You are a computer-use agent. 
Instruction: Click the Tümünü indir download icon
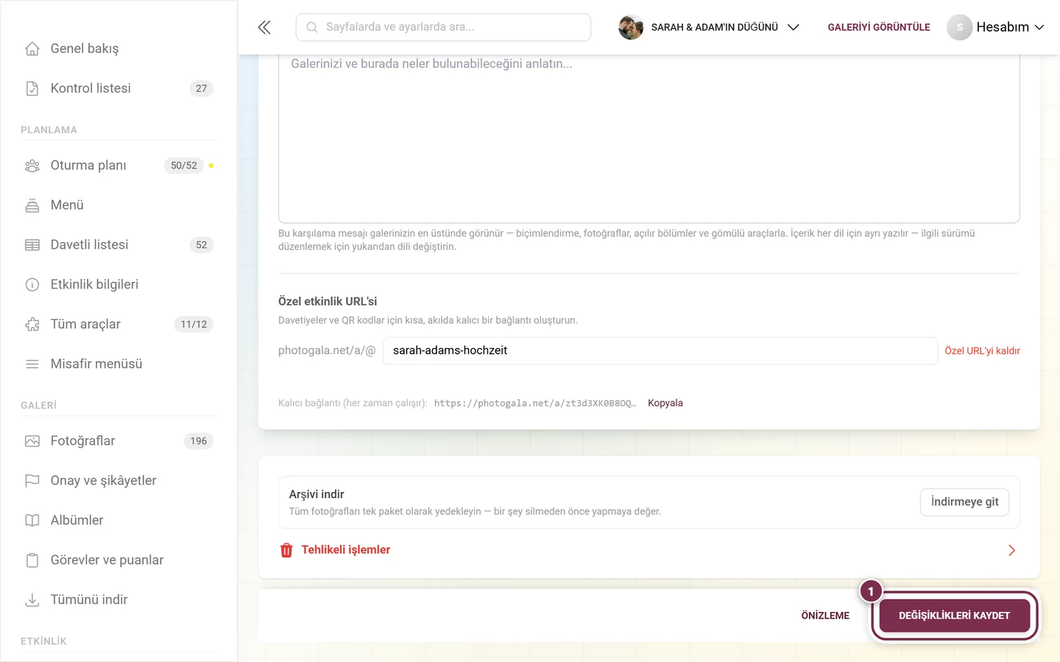click(32, 600)
